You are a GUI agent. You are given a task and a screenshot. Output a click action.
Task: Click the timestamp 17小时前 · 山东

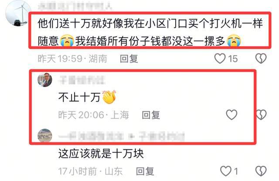click(x=90, y=171)
